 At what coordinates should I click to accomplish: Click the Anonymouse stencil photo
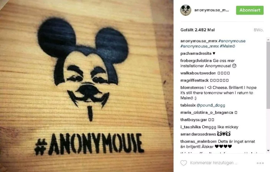(87, 86)
